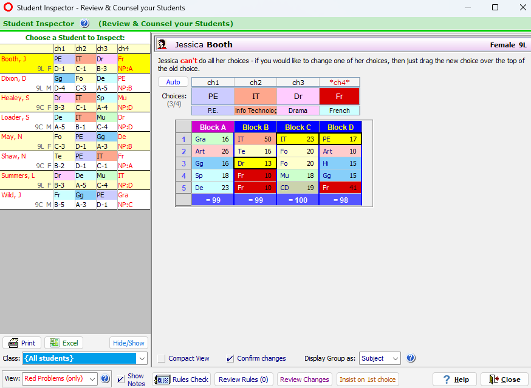The height and width of the screenshot is (388, 531).
Task: Enable the Compact View checkbox
Action: click(162, 358)
